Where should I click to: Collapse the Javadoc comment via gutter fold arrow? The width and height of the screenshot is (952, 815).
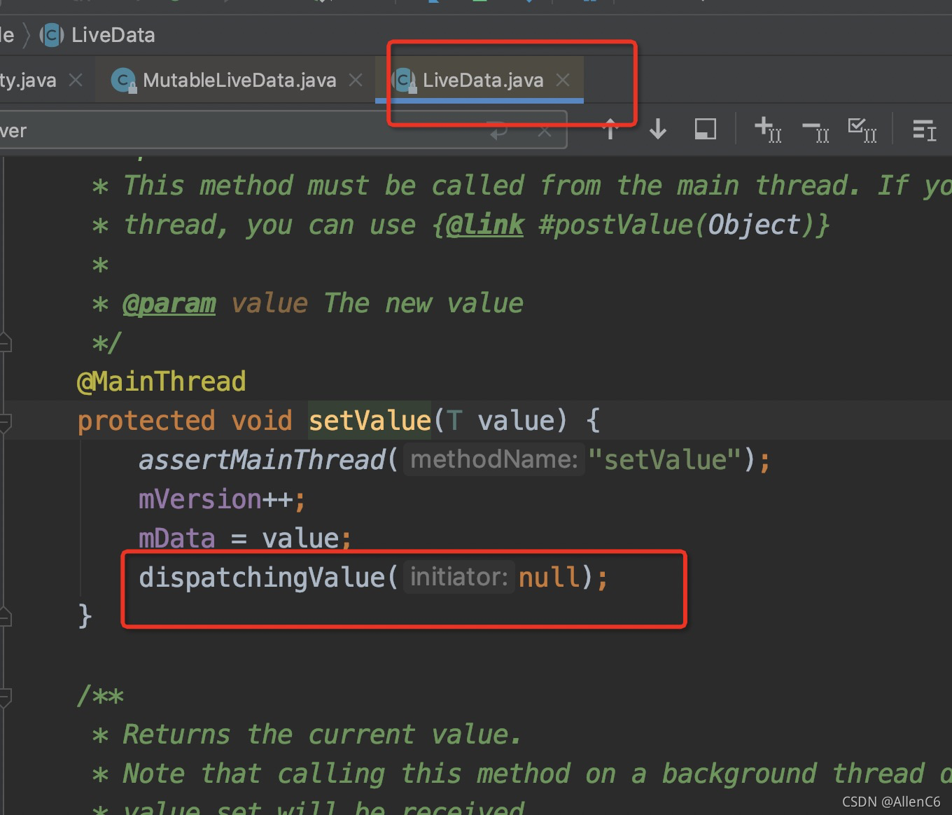4,341
